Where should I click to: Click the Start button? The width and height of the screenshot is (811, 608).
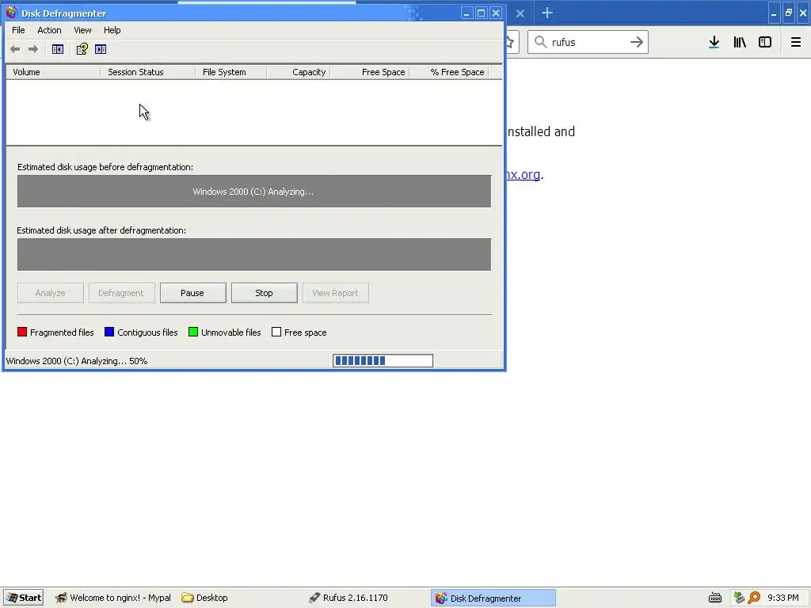(x=23, y=598)
